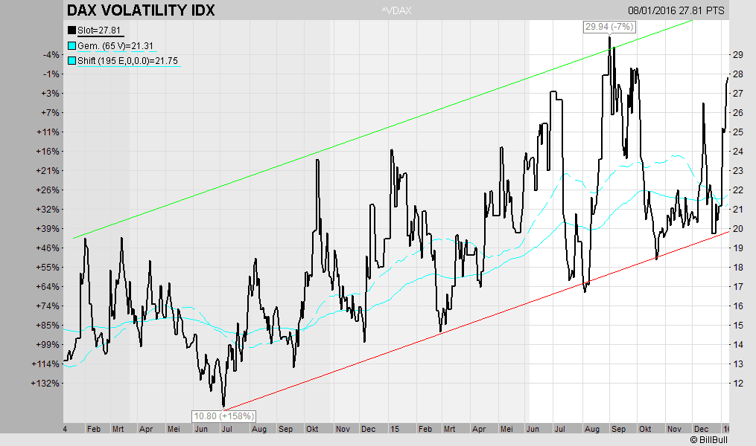Click the second 'Apr' label on time axis
Image resolution: width=756 pixels, height=446 pixels.
coord(479,429)
